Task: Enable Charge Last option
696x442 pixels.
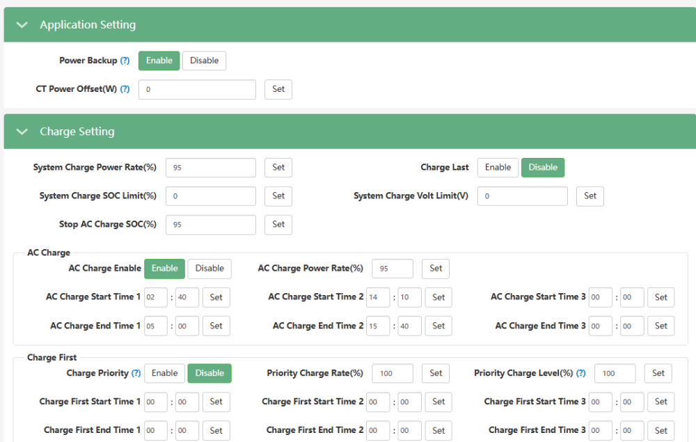Action: pos(498,167)
